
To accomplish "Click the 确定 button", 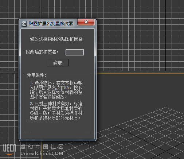I will (x=58, y=63).
